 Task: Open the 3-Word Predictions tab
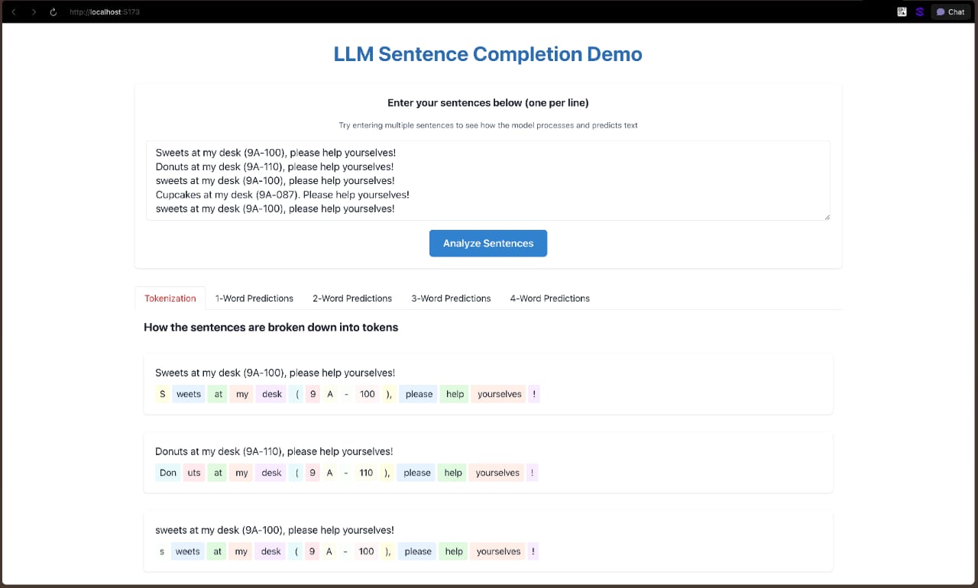[x=451, y=298]
